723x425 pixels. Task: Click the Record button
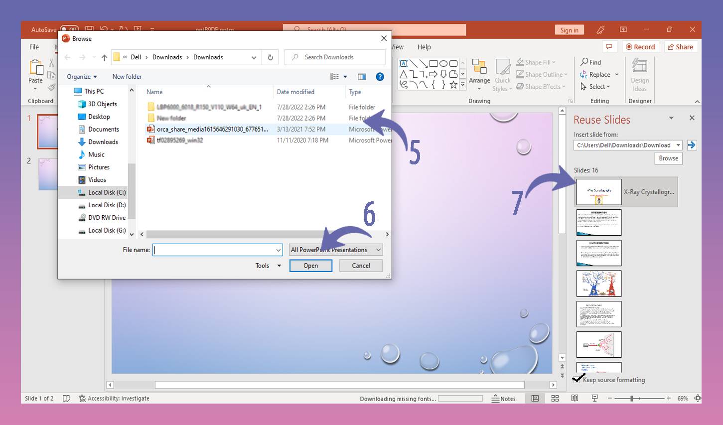(x=640, y=47)
